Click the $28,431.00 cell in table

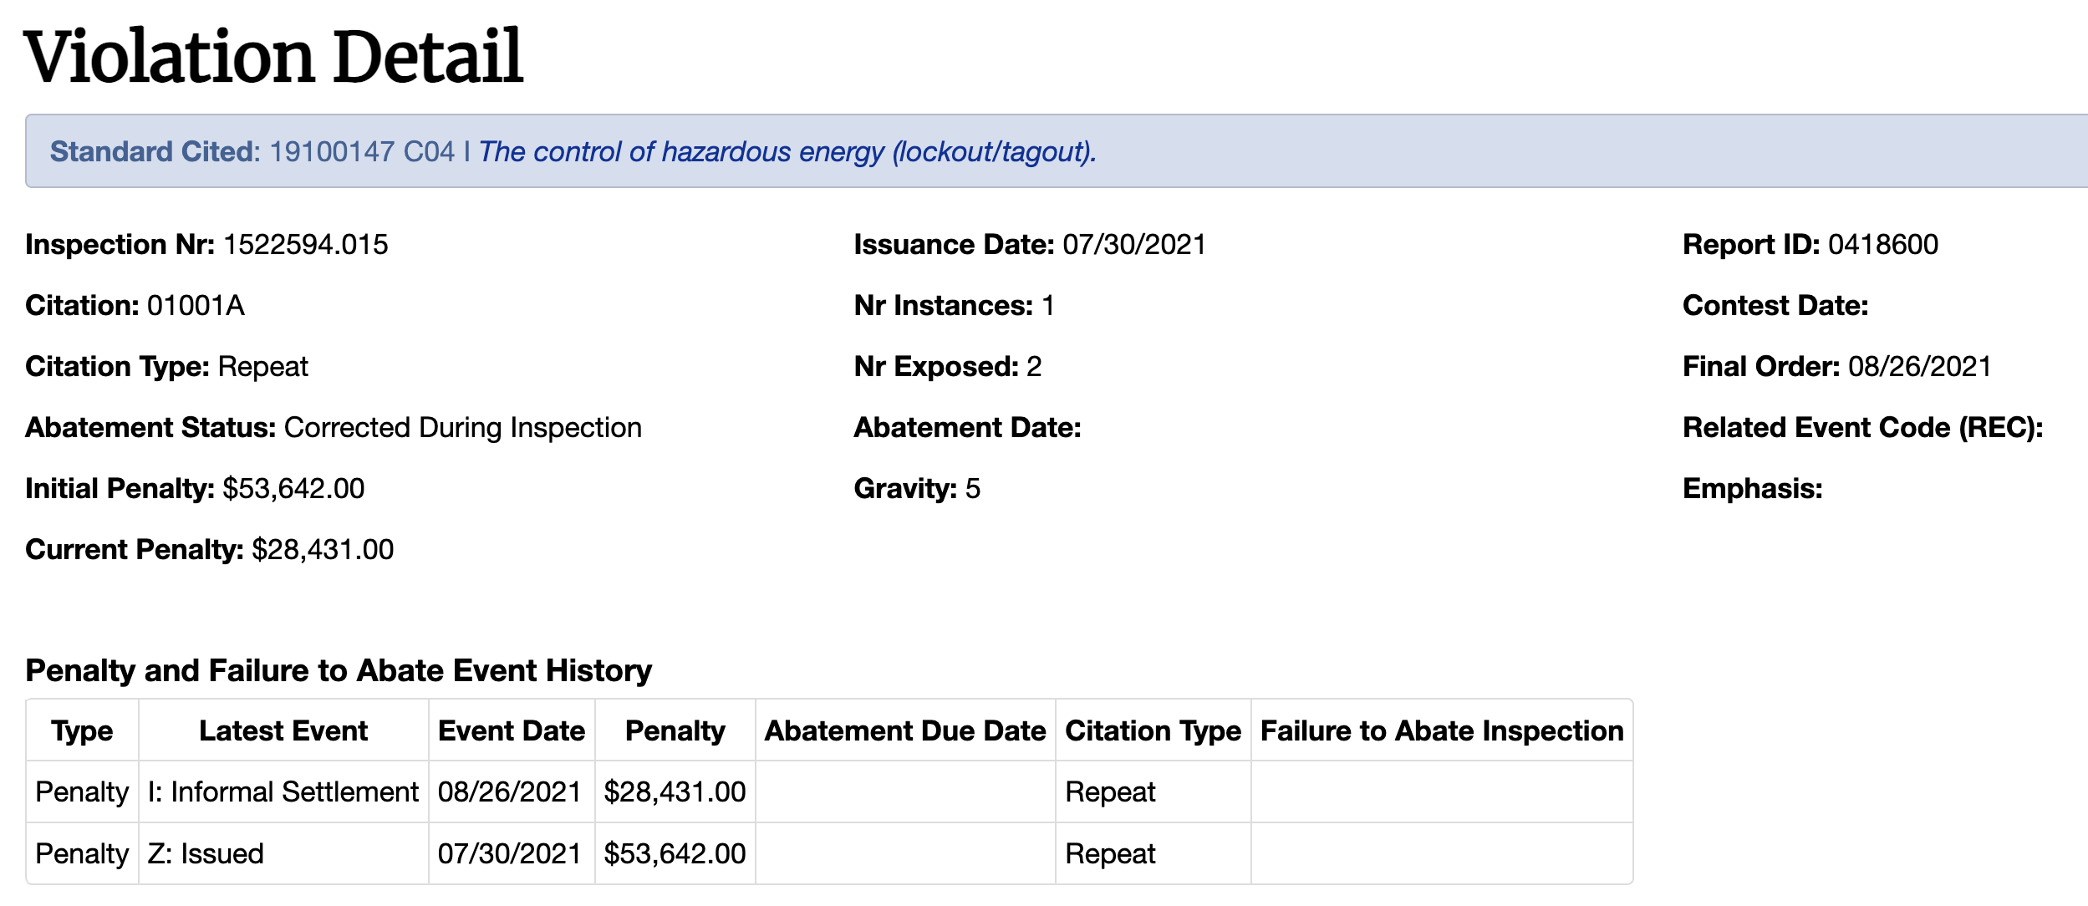tap(675, 791)
